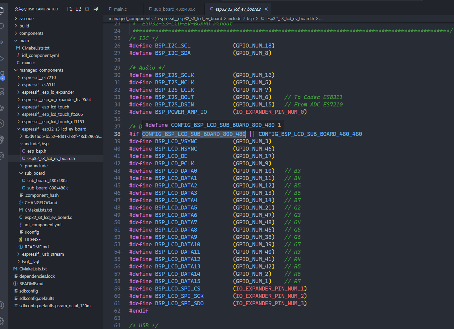Collapse the sub_board folder
Screen dimensions: 454x329
pyautogui.click(x=21, y=173)
